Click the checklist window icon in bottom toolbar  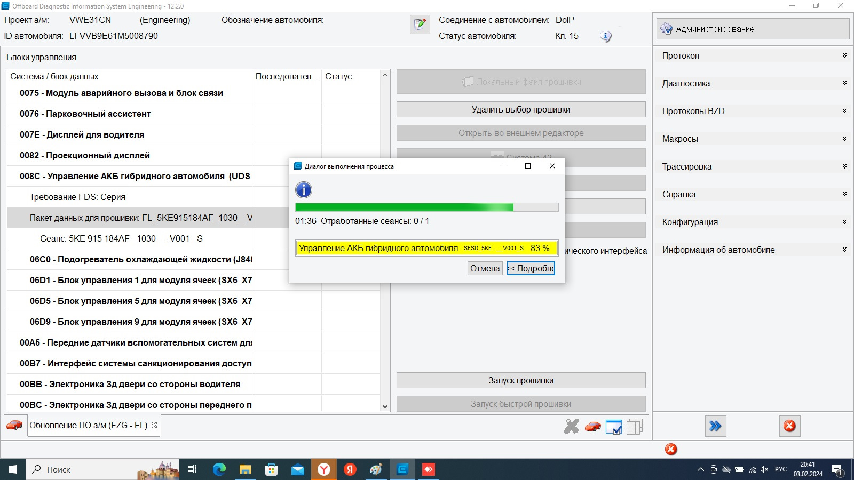(614, 427)
